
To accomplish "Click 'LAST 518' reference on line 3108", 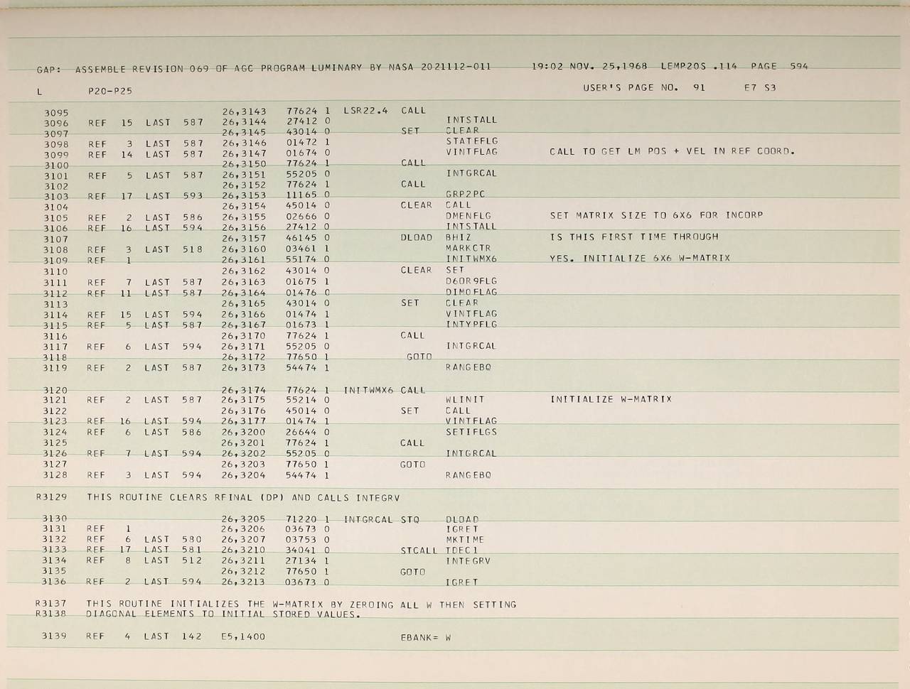I will pyautogui.click(x=174, y=250).
